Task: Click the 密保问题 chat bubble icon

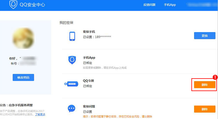Action: click(x=72, y=108)
